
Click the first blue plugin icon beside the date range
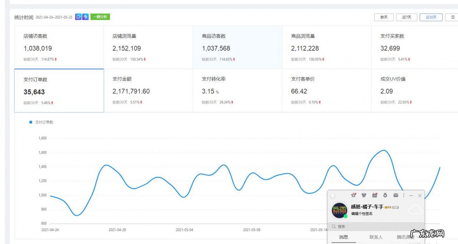click(78, 17)
